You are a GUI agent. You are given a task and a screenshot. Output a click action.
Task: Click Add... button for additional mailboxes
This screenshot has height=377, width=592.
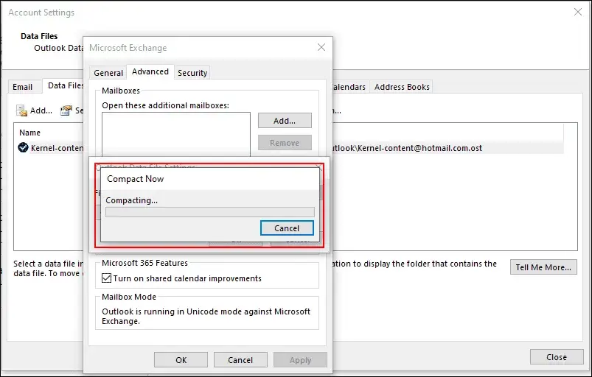[x=285, y=121]
